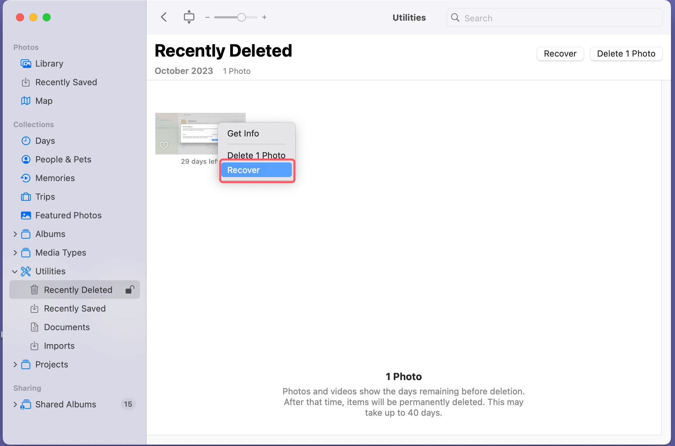Click the Delete 1 Photo button
The image size is (675, 446).
pos(626,54)
